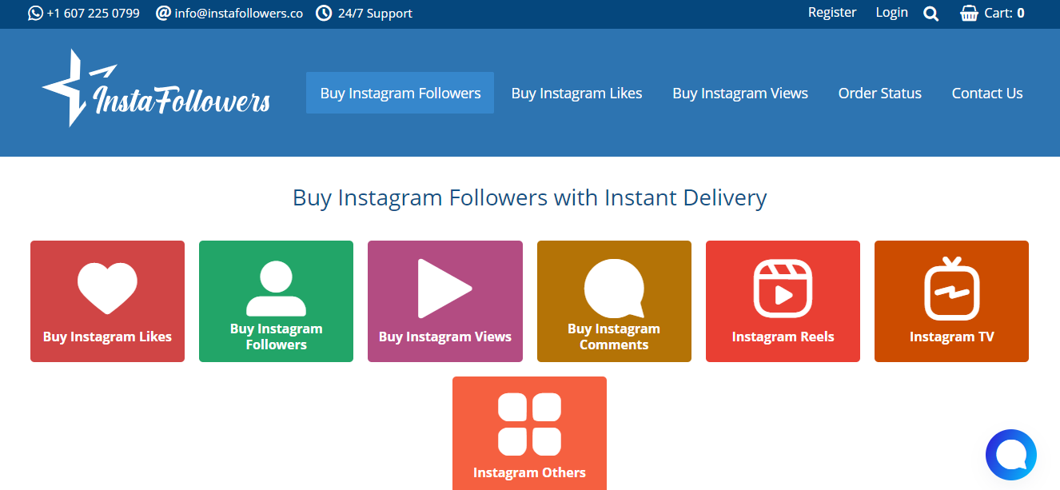Screen dimensions: 1060x490
Task: Open Buy Instagram Views in navigation
Action: coord(739,93)
